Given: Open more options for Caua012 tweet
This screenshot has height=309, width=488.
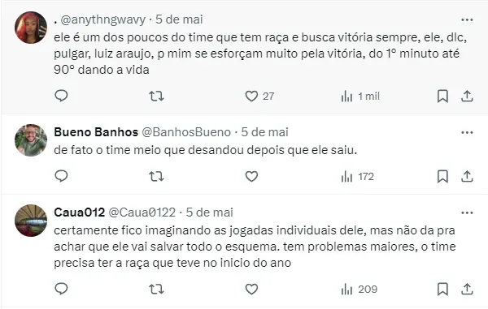Looking at the screenshot, I should tap(467, 212).
